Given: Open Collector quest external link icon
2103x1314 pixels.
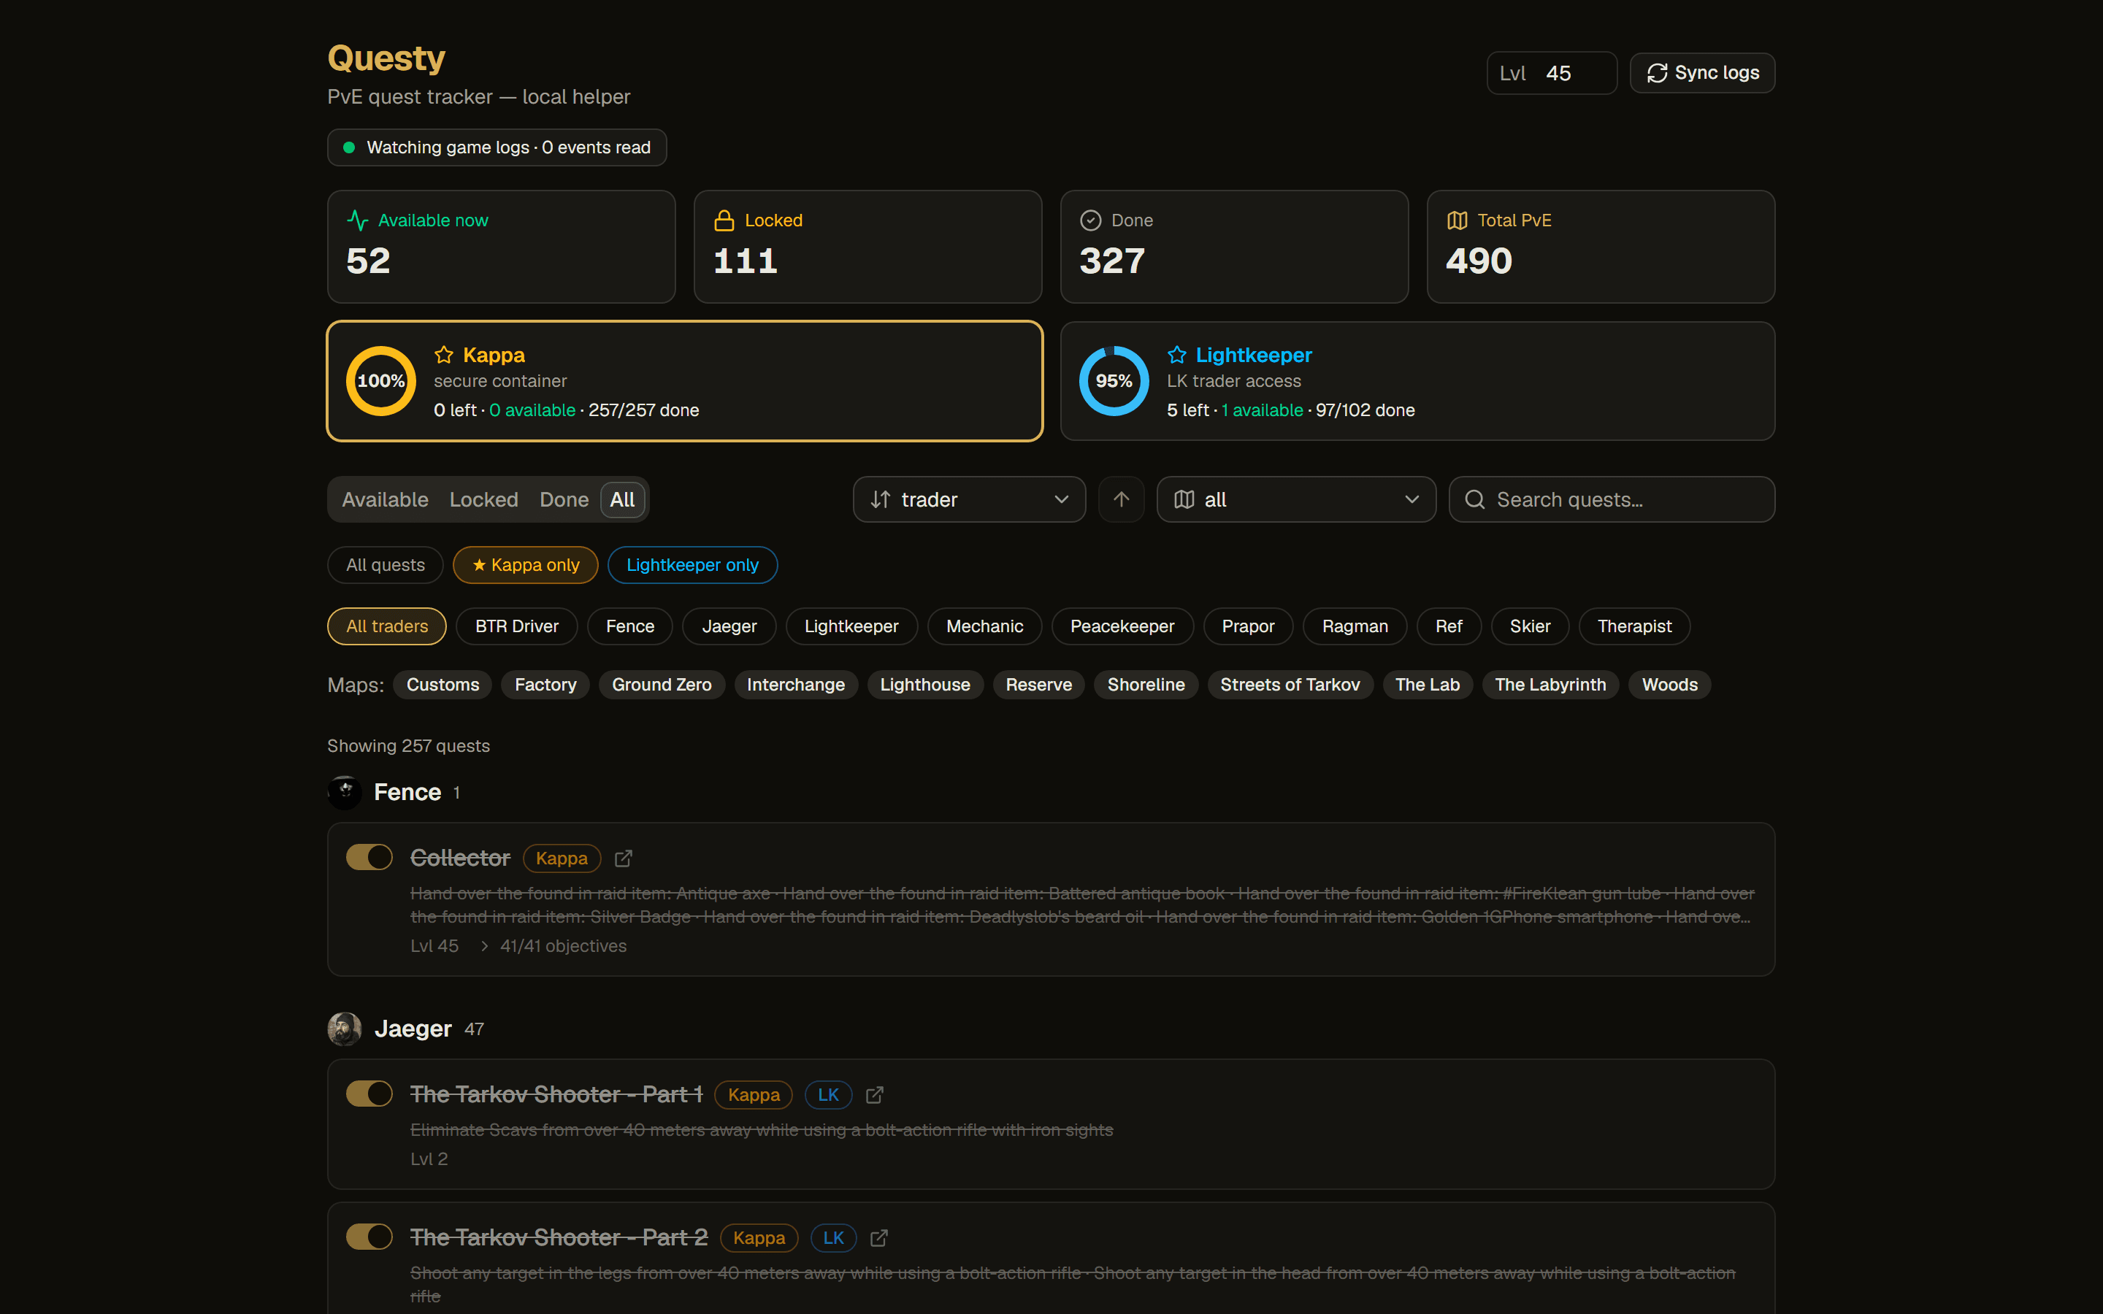Looking at the screenshot, I should point(623,858).
